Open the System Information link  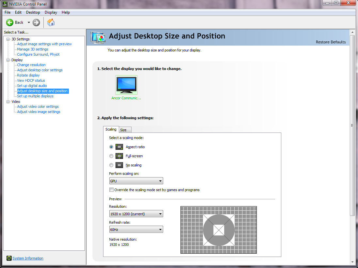(x=28, y=258)
